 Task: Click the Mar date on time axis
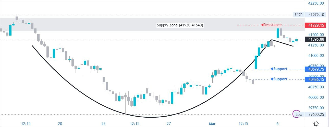pyautogui.click(x=212, y=124)
